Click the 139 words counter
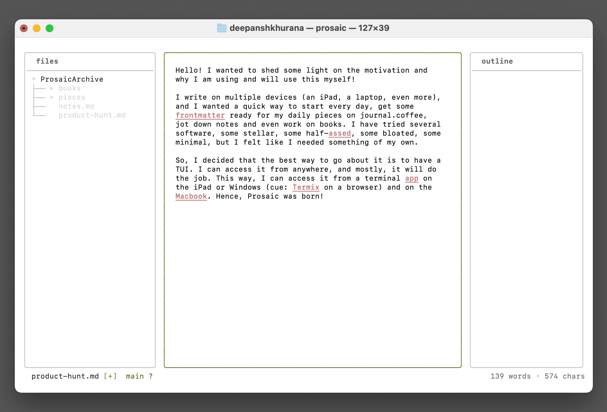Image resolution: width=607 pixels, height=412 pixels. [x=510, y=376]
